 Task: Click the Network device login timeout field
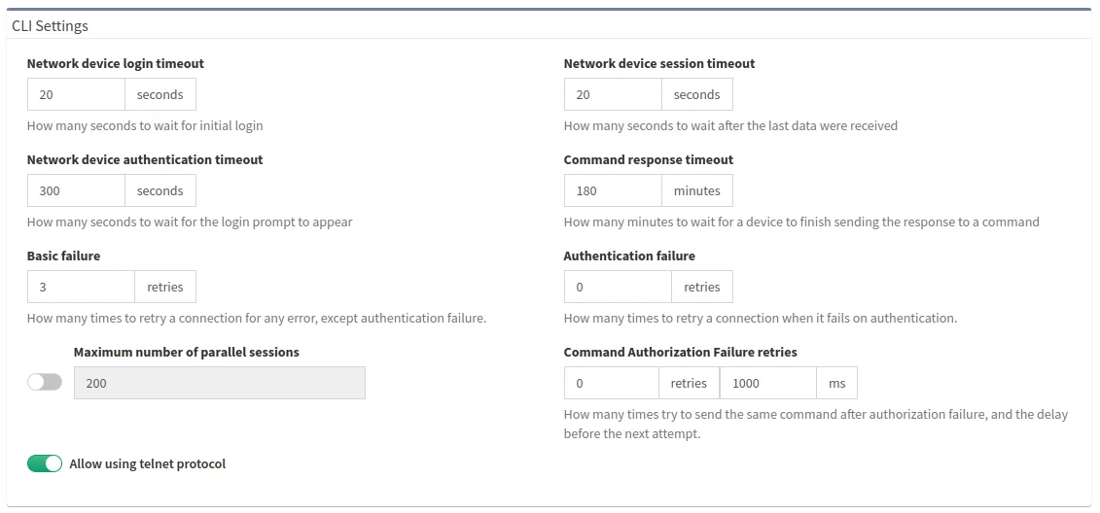coord(76,95)
